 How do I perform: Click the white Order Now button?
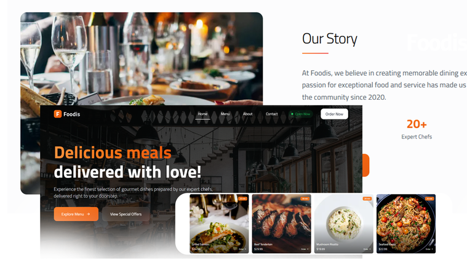[334, 114]
